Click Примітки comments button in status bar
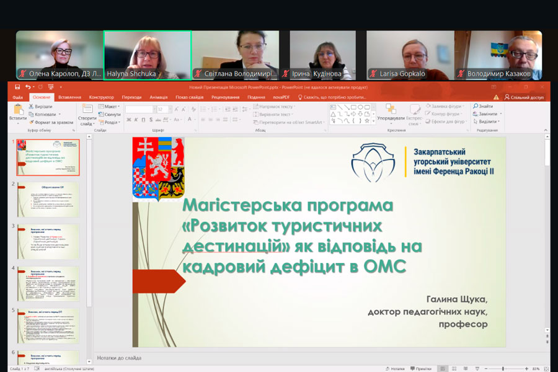Image resolution: width=558 pixels, height=372 pixels. tap(422, 368)
